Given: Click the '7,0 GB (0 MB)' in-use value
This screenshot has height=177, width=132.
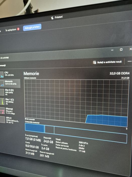Looking at the screenshot, I should tap(33, 139).
